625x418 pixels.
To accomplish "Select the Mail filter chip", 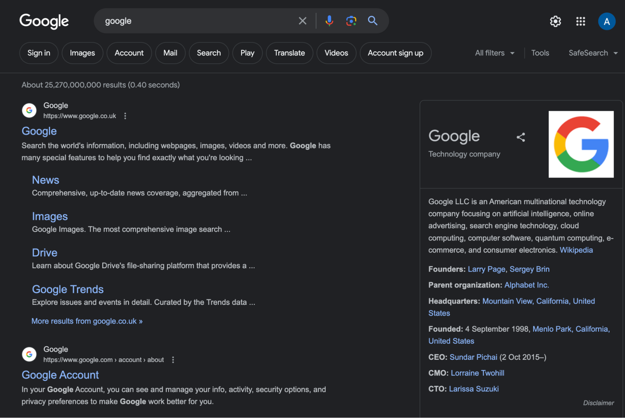I will pyautogui.click(x=170, y=53).
